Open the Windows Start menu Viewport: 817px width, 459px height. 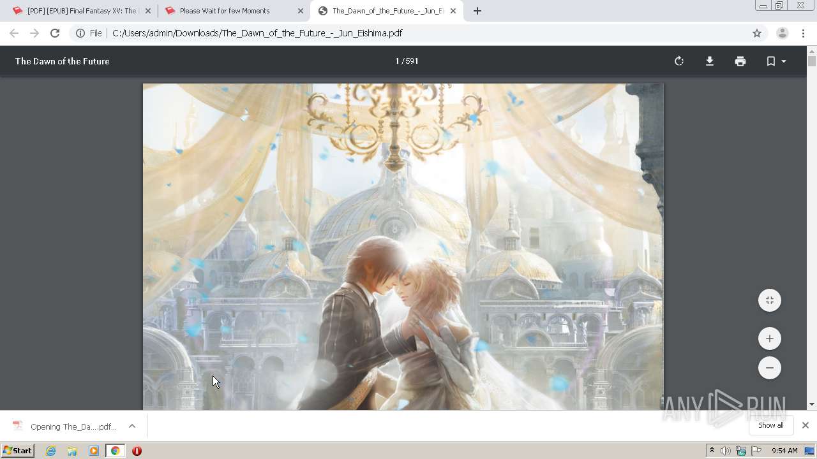click(x=17, y=451)
